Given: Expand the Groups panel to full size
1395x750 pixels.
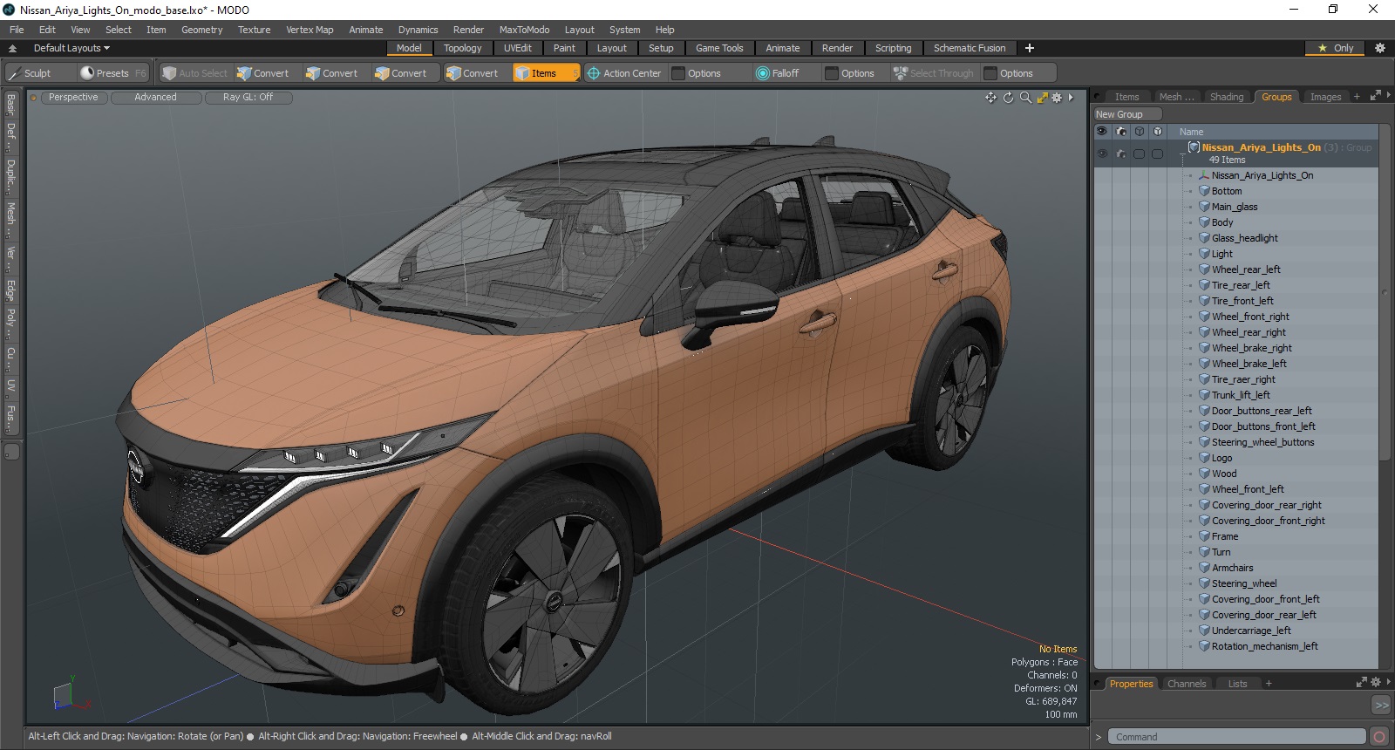Looking at the screenshot, I should [x=1375, y=96].
